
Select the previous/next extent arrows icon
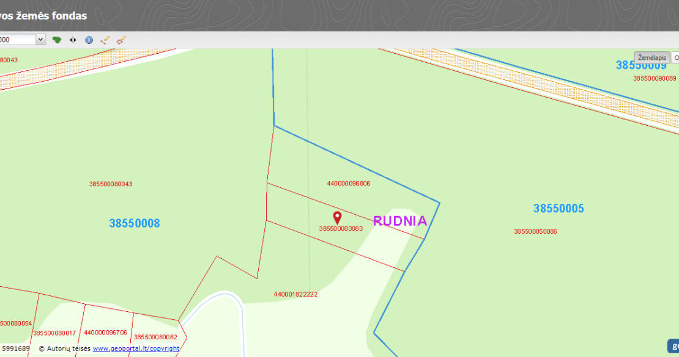point(73,40)
